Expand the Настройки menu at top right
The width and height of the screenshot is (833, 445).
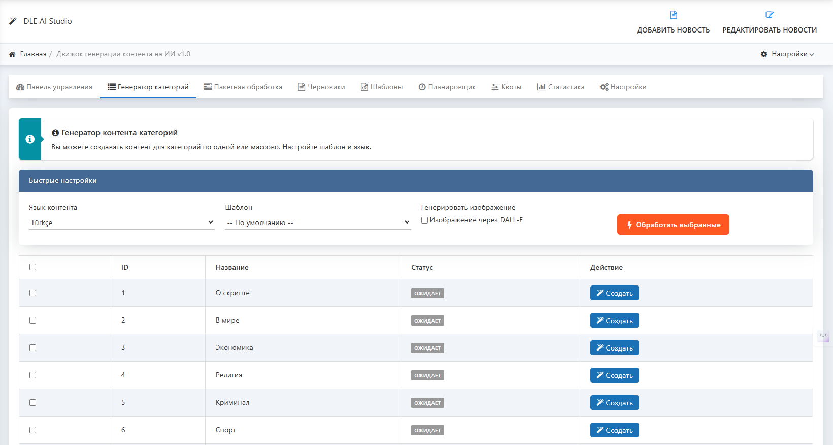point(787,54)
